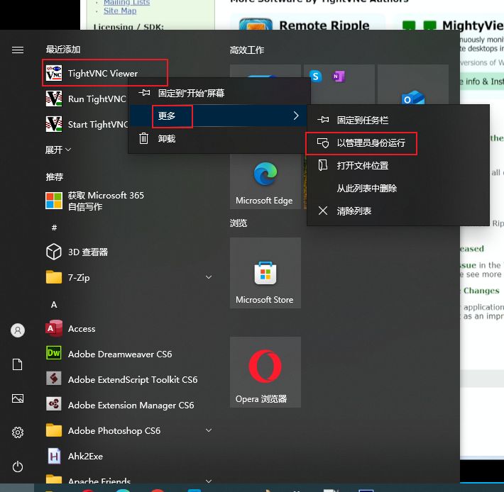Open the Microsoft Edge tile
This screenshot has height=492, width=504.
(x=265, y=181)
